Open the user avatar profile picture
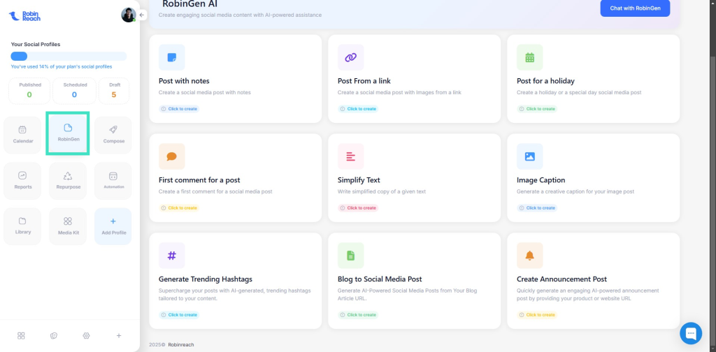This screenshot has width=716, height=352. tap(129, 15)
